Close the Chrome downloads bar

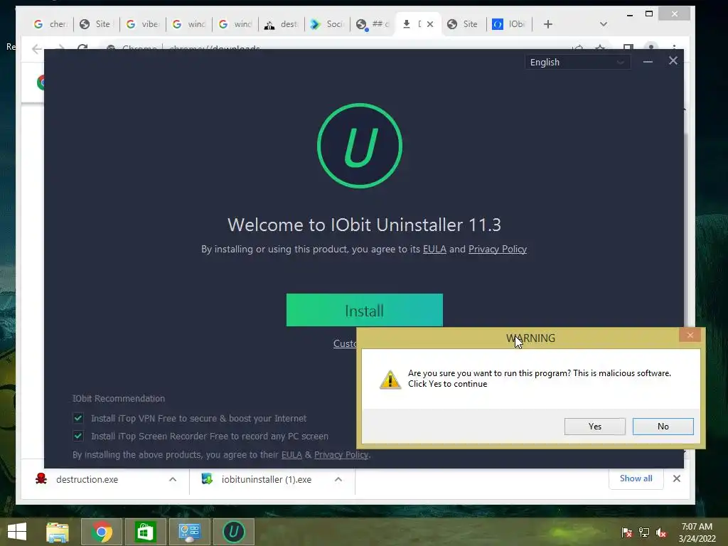[x=677, y=478]
